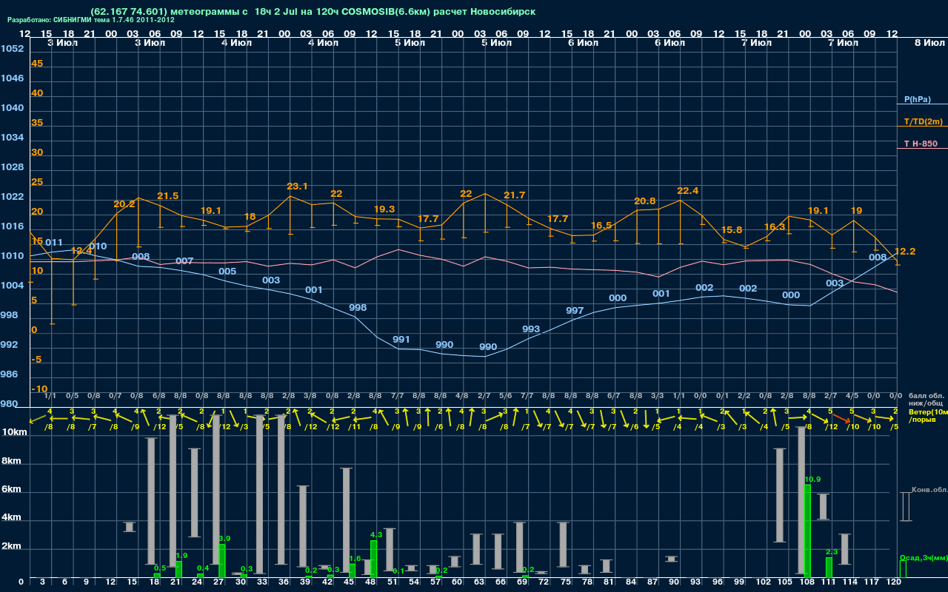948x592 pixels.
Task: Click the 10.9 precipitation value label
Action: point(812,480)
